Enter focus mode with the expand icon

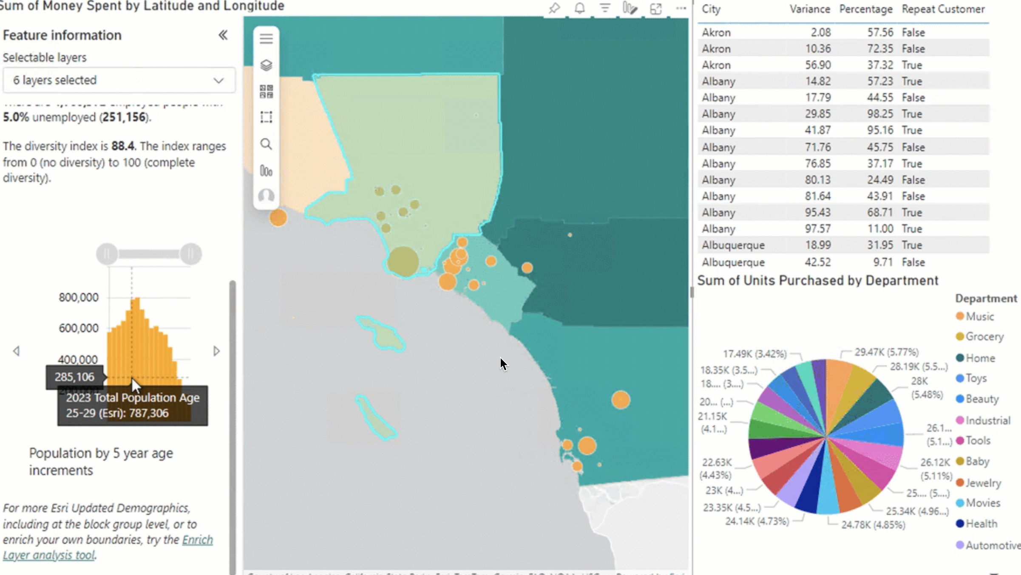pyautogui.click(x=656, y=8)
